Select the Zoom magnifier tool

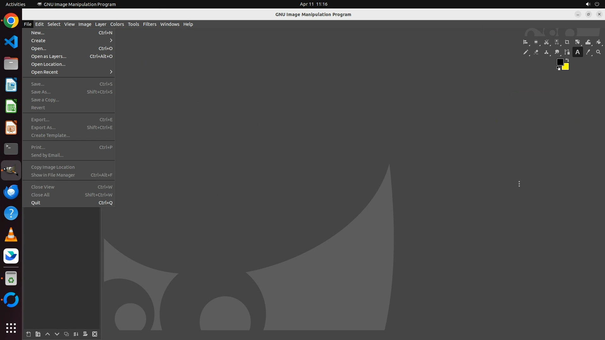[x=598, y=52]
